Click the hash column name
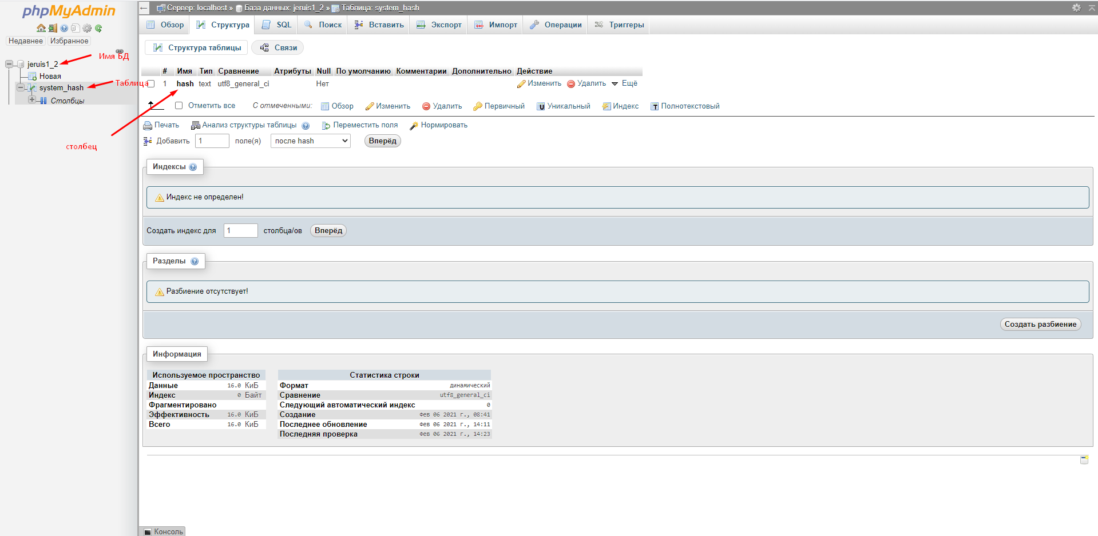Screen dimensions: 1098x536 (185, 84)
